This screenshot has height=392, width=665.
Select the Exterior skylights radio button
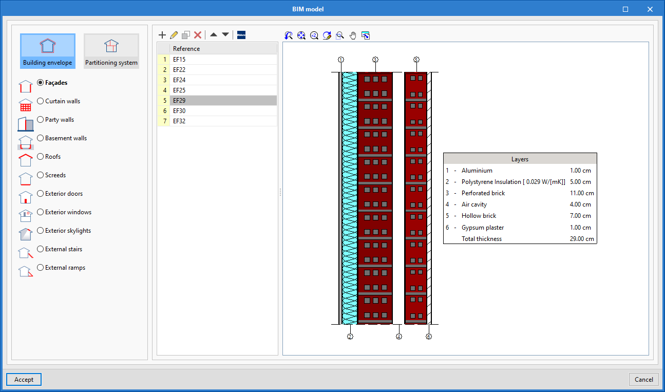pos(41,230)
